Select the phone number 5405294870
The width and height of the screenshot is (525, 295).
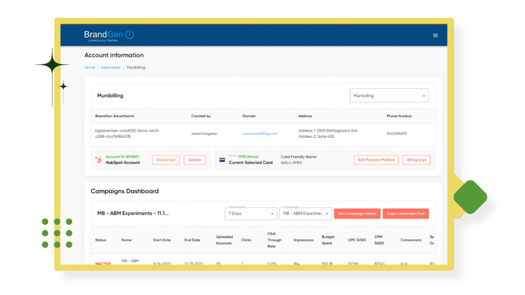coord(396,134)
